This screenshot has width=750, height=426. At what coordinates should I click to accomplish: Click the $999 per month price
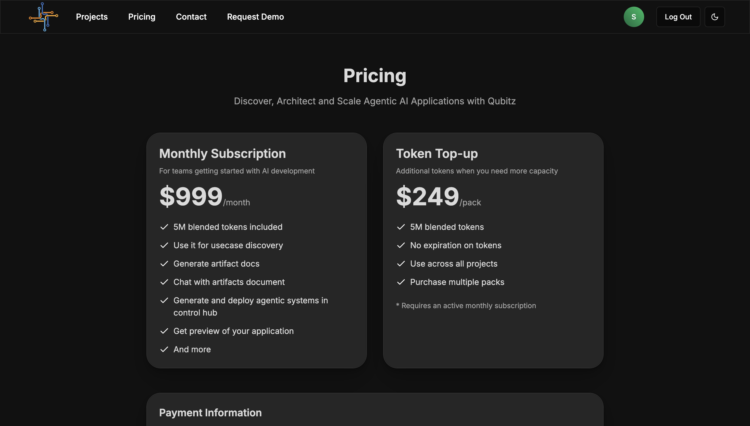pos(191,196)
